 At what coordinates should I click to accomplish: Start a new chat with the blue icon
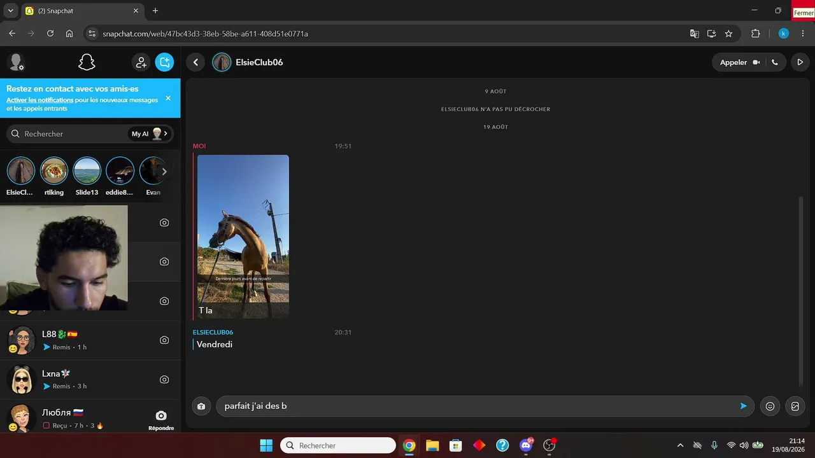click(x=164, y=62)
